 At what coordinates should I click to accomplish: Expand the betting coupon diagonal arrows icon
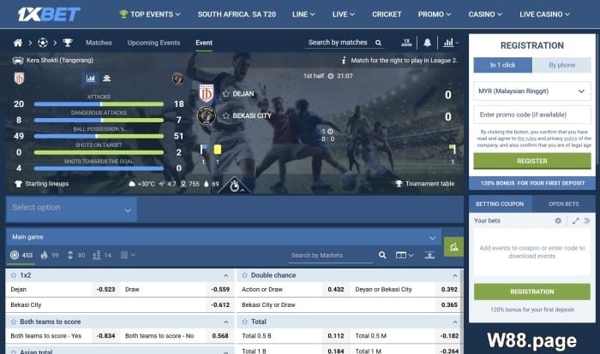coord(575,221)
